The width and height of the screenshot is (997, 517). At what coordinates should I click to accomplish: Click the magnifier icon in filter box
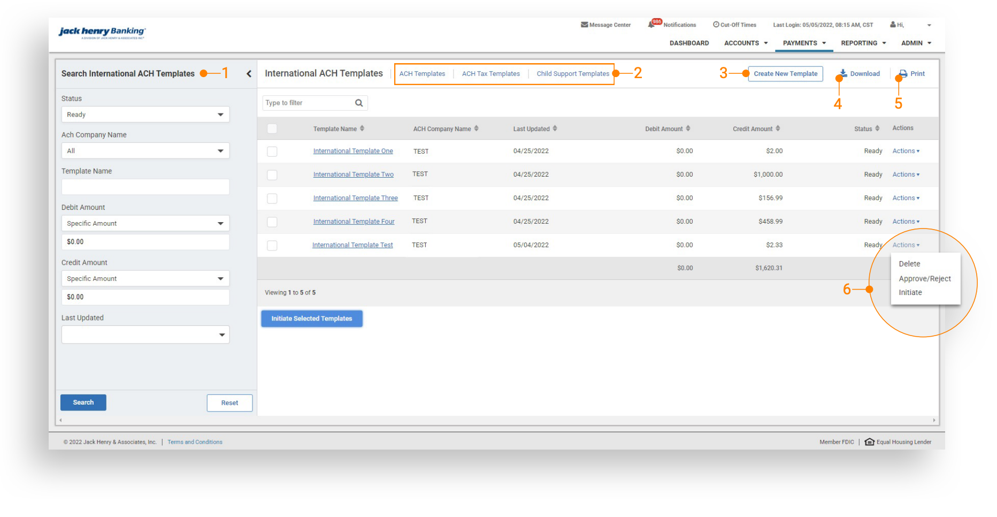[359, 103]
